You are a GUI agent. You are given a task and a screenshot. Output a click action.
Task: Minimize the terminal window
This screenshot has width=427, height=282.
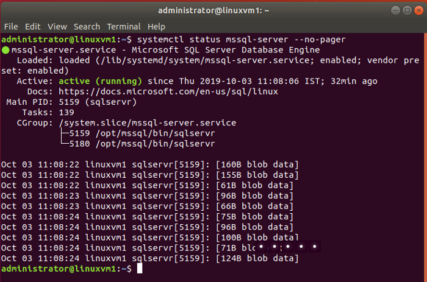[x=395, y=10]
